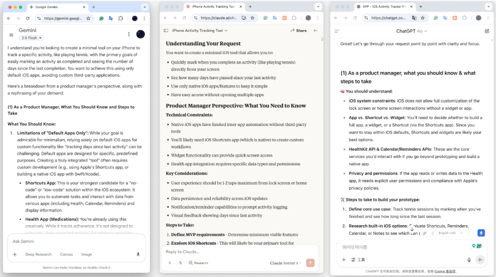
Task: Click plus attach icon in ChatGPT input
Action: pos(344,260)
